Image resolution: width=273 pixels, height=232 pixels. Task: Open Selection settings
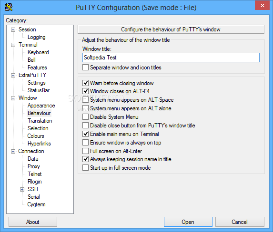(38, 128)
